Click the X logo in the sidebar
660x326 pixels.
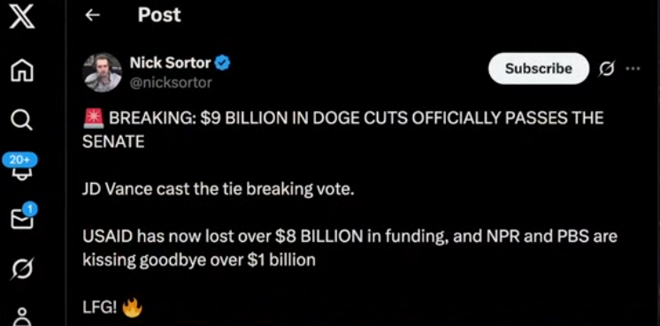pos(22,19)
